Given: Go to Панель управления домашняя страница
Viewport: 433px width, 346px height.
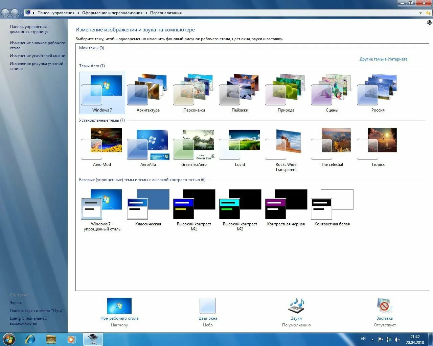Looking at the screenshot, I should click(x=29, y=29).
